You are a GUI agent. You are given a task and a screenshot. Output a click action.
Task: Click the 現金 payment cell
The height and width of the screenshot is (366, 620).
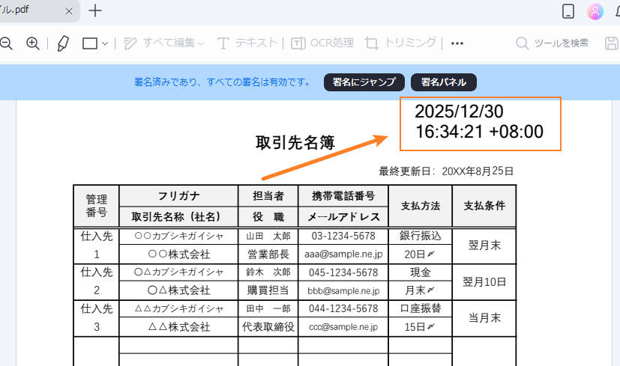421,272
